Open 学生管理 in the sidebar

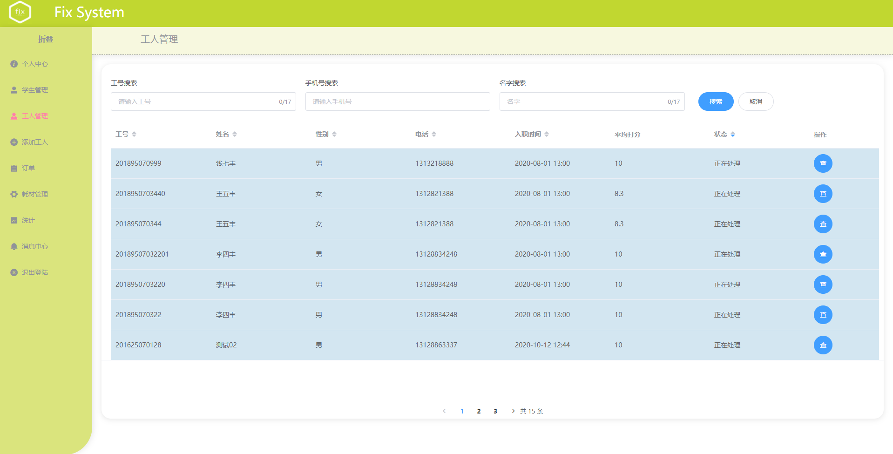29,90
